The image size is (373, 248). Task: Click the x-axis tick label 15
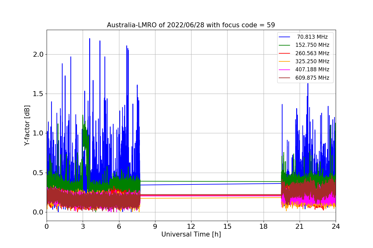227,226
